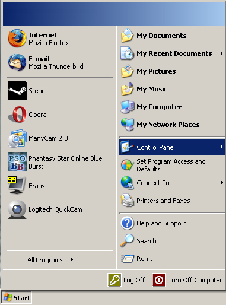Expand the Connect To submenu arrow
226x305 pixels.
pyautogui.click(x=222, y=183)
